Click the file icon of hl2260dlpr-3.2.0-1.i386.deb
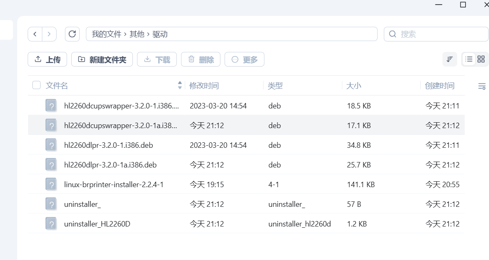 point(51,145)
